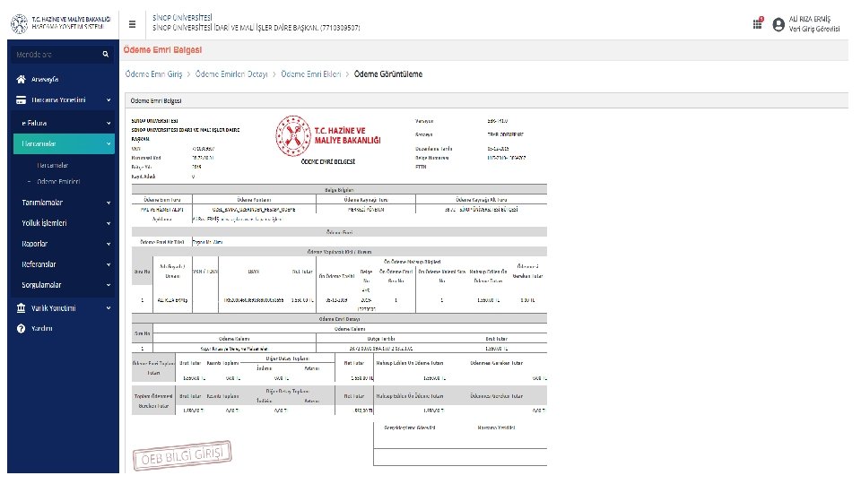This screenshot has width=861, height=484.
Task: Click the Gerçekleştirme Görevlisi signature label
Action: 410,428
